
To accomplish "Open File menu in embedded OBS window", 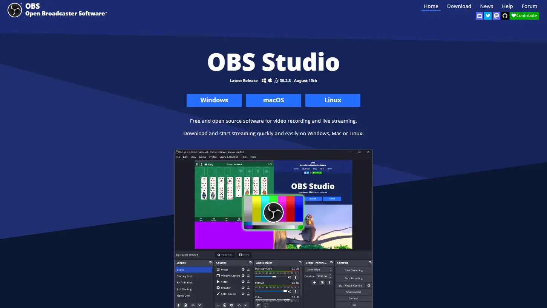I will [x=178, y=157].
